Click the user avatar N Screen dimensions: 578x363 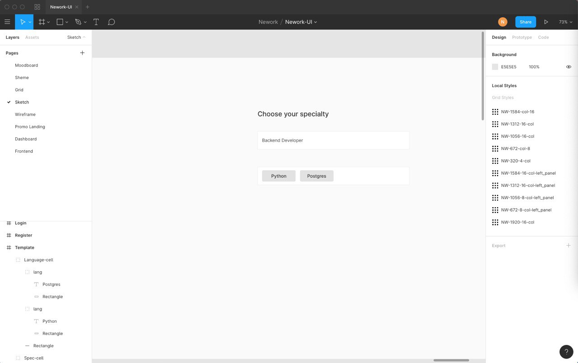point(503,22)
